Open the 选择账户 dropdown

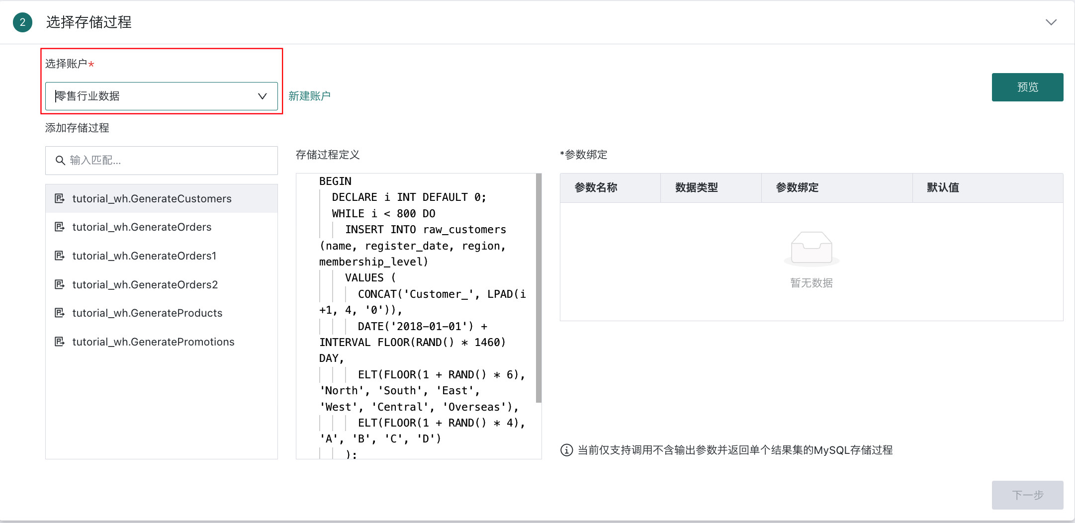(161, 96)
